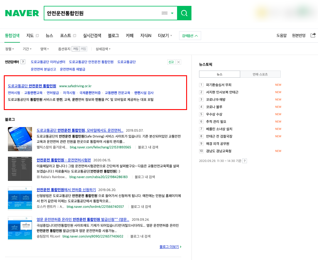
Task: Click news topic 코로나 블루
Action: [214, 107]
